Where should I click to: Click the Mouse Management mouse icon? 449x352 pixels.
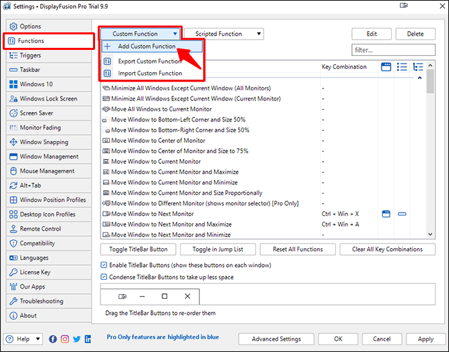click(13, 171)
